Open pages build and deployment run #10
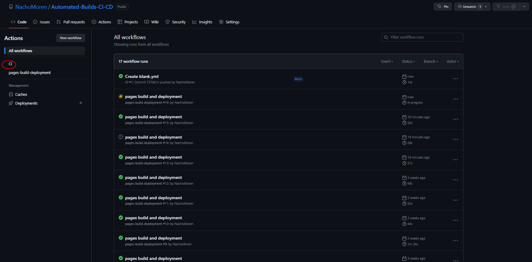The height and width of the screenshot is (262, 532). [x=154, y=218]
